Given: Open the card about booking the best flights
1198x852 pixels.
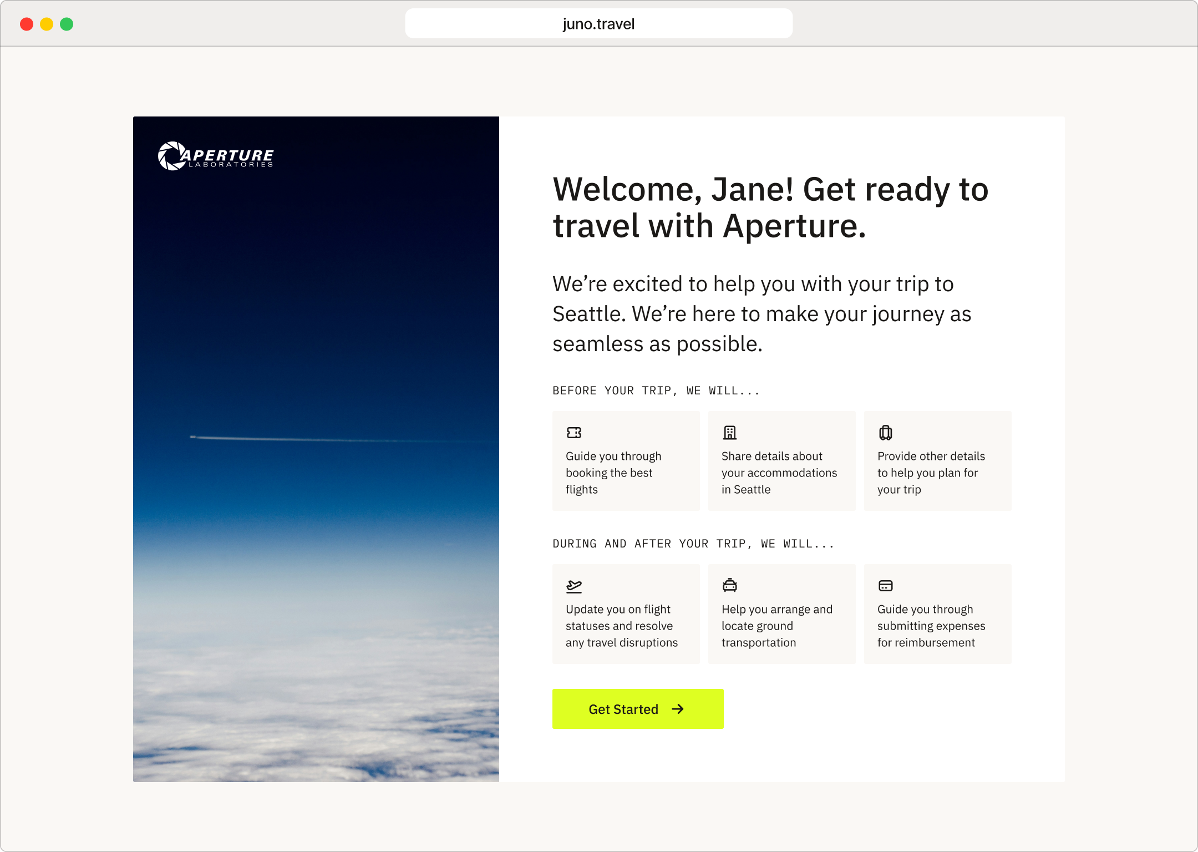Looking at the screenshot, I should pos(626,461).
